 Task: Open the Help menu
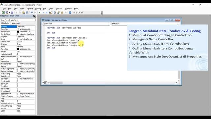[76, 9]
